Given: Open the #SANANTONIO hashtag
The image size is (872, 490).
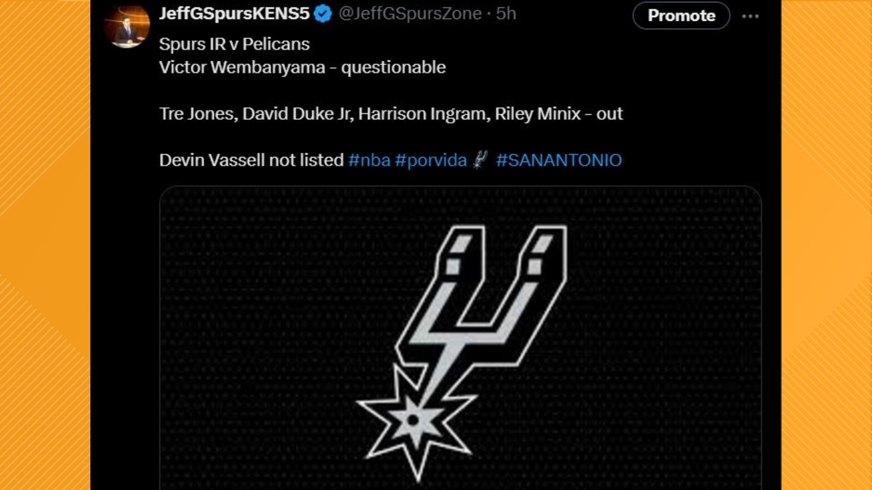Looking at the screenshot, I should (x=559, y=160).
